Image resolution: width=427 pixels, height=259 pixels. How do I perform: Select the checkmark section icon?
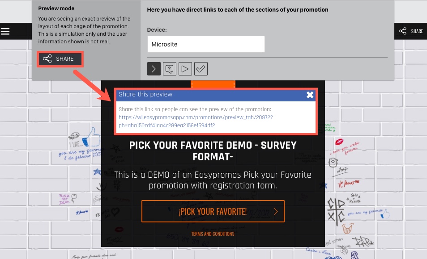click(201, 69)
